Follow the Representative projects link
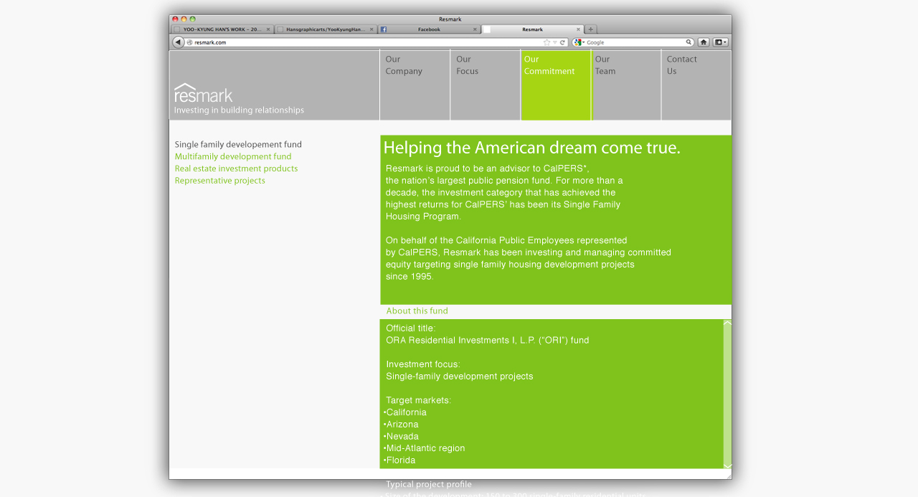Screen dimensions: 918x497 [220, 181]
